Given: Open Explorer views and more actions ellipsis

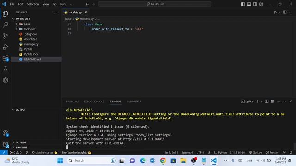Looking at the screenshot, I should click(56, 12).
